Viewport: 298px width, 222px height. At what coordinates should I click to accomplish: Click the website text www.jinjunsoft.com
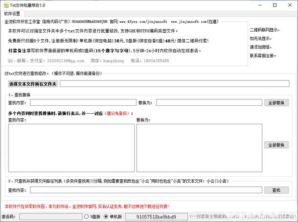[x=189, y=22]
